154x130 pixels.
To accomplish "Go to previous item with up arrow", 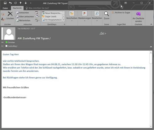I will 21,3.
